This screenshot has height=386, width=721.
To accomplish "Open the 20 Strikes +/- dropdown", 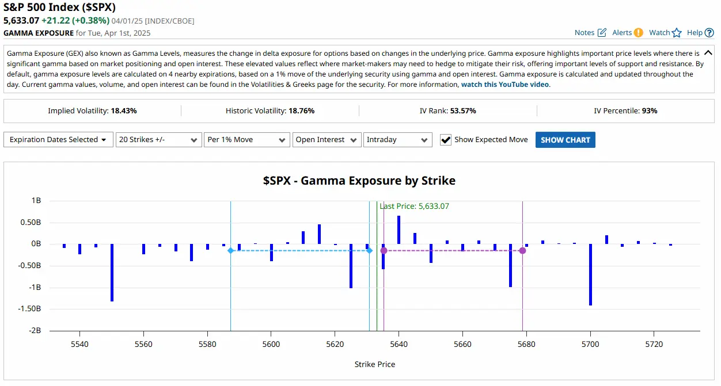I will pos(158,140).
